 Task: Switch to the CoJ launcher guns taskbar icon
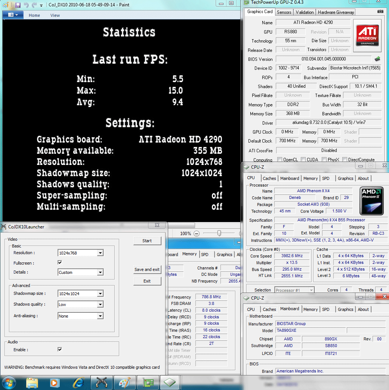coord(102,383)
